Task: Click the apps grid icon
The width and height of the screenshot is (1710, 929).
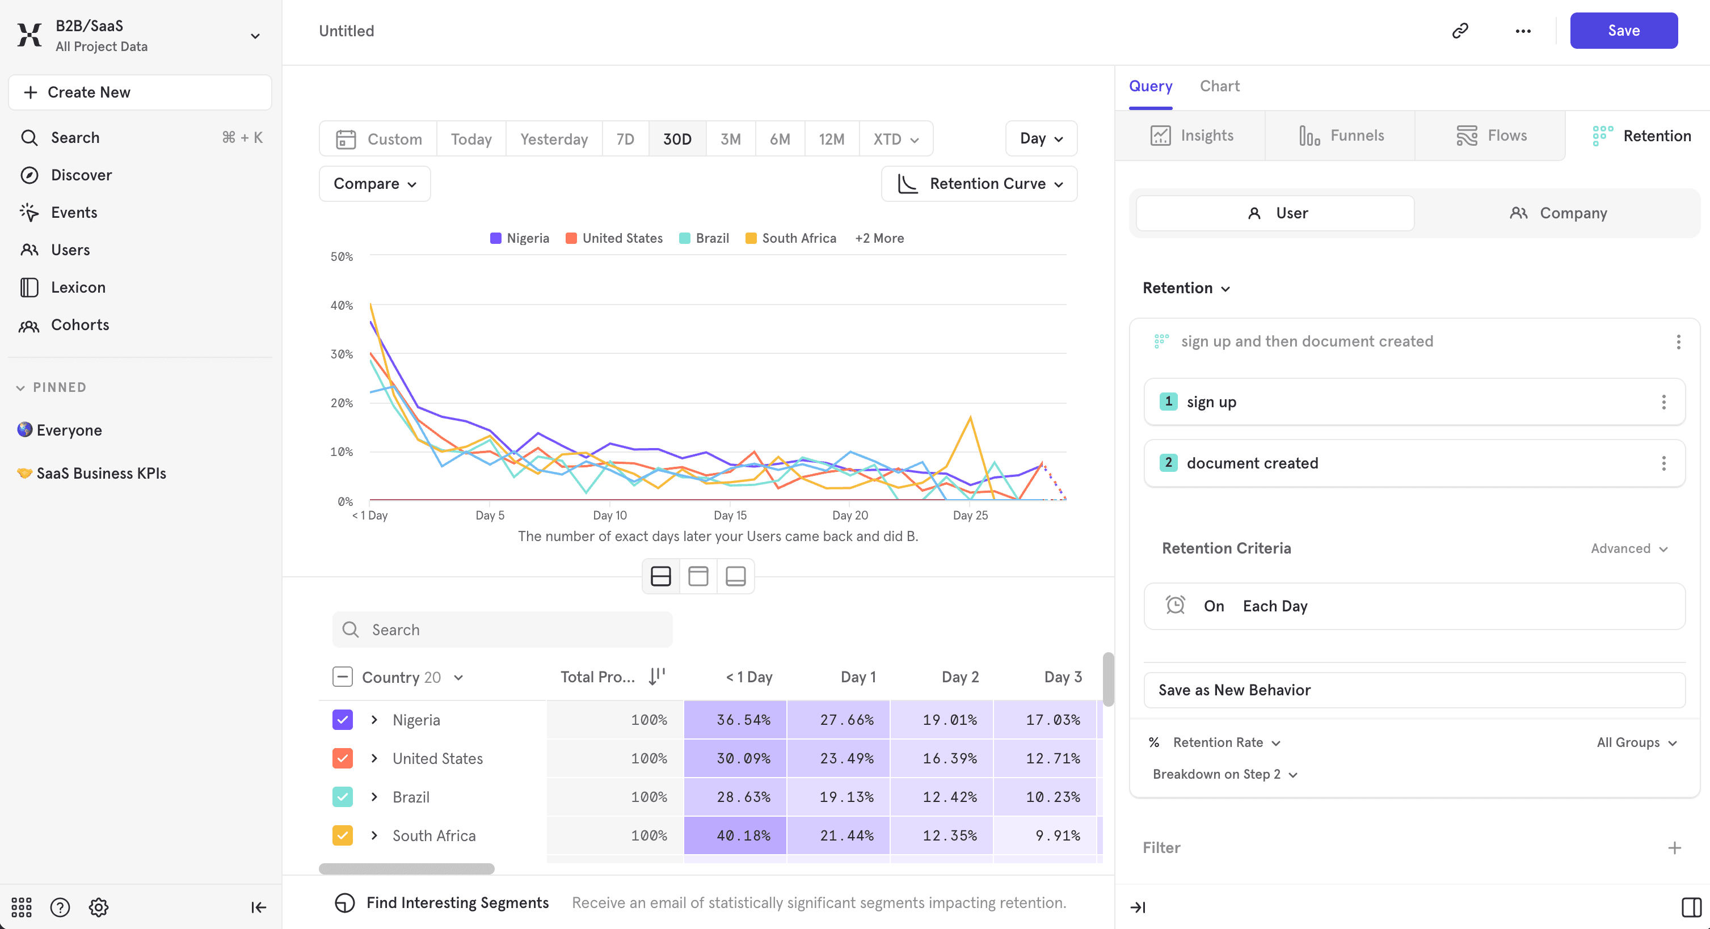Action: tap(21, 907)
